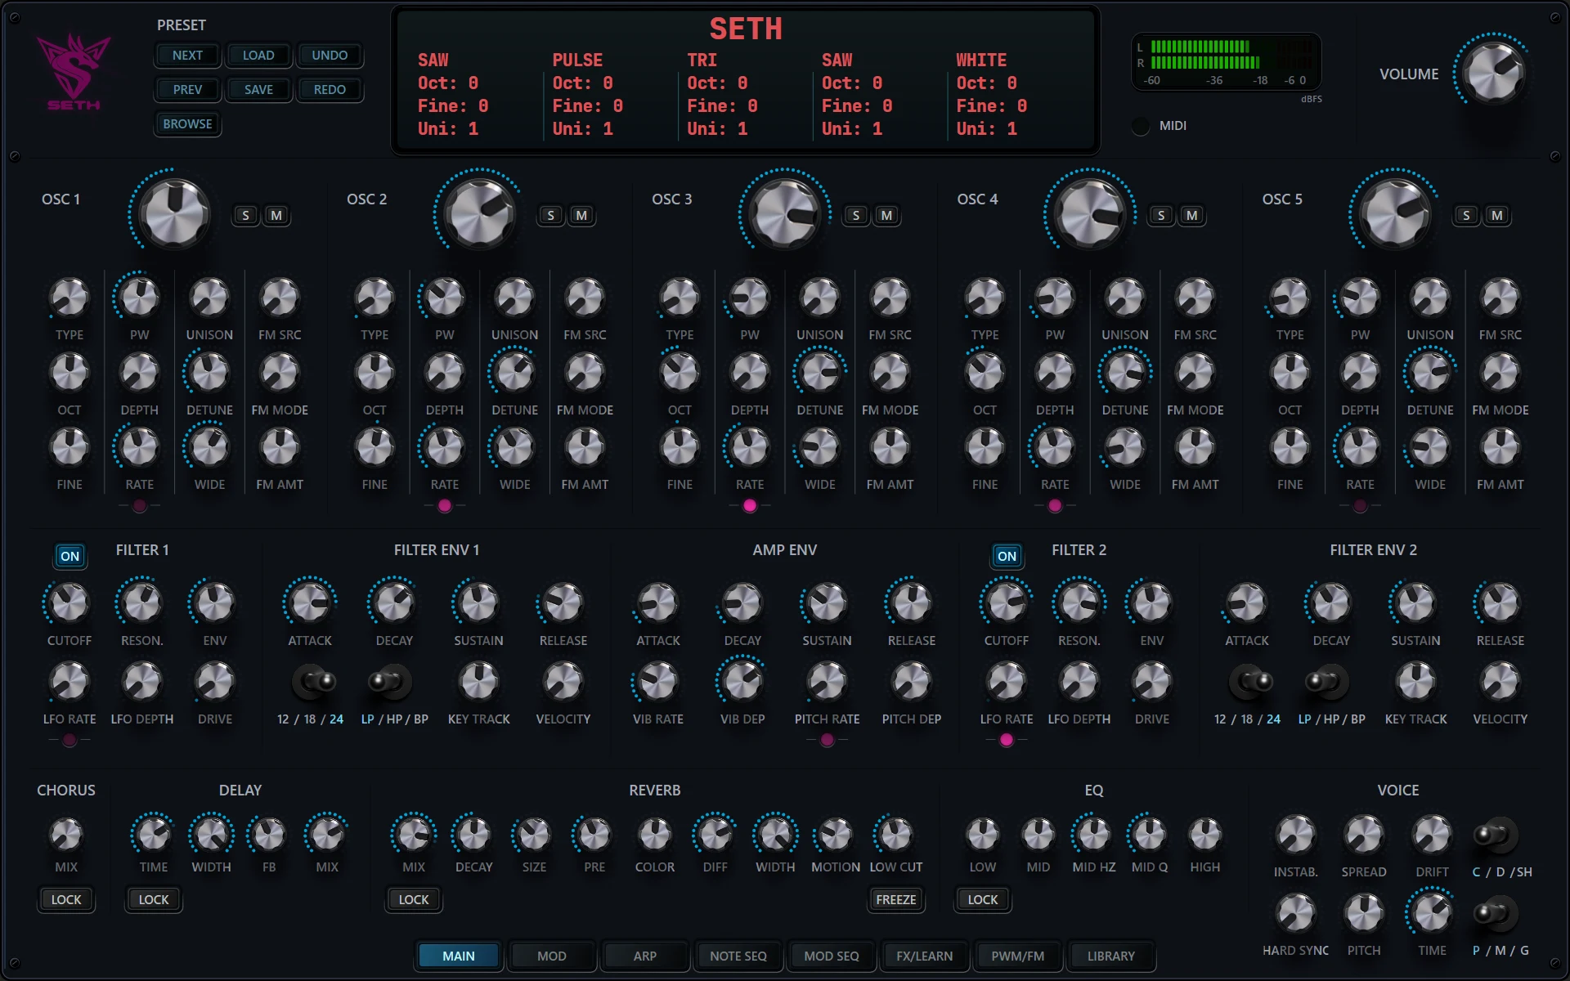Load the NEXT preset
This screenshot has width=1570, height=981.
[x=187, y=55]
